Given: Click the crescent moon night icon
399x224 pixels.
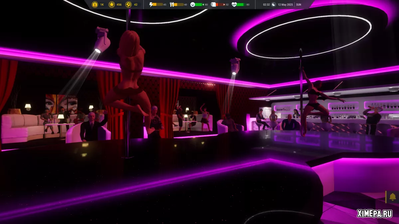Looking at the screenshot, I should click(x=274, y=5).
